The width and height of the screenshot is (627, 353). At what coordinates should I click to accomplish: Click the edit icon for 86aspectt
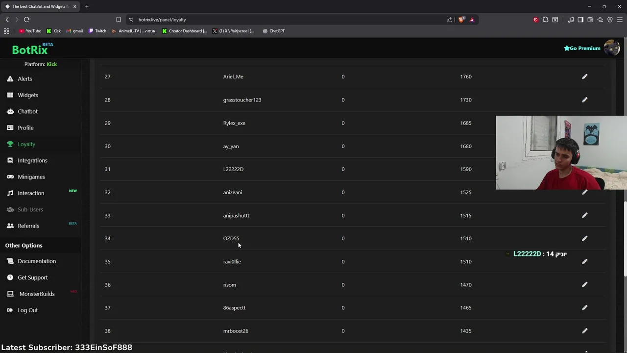pos(584,308)
